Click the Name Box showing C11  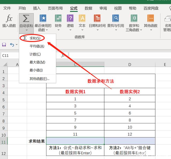(10, 56)
